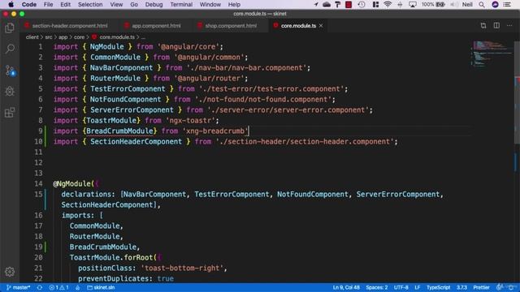Click the 'client' breadcrumb segment
Viewport: 520px width, 292px height.
[32, 37]
